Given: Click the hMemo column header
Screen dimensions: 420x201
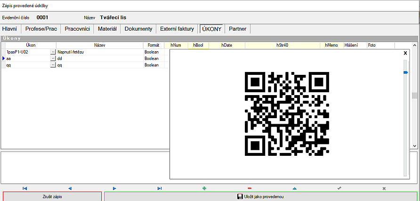Looking at the screenshot, I should (x=331, y=45).
